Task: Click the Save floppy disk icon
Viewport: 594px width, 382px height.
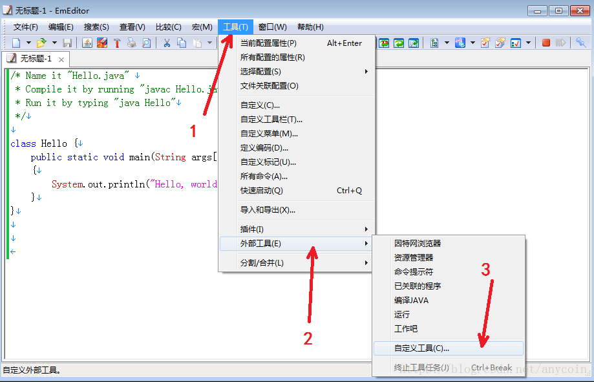Action: tap(67, 43)
